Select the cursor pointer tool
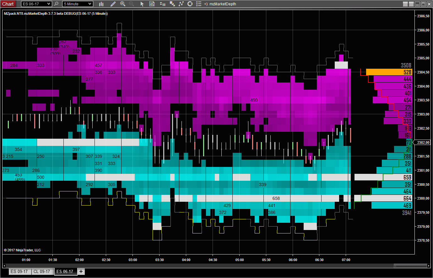 (142, 4)
